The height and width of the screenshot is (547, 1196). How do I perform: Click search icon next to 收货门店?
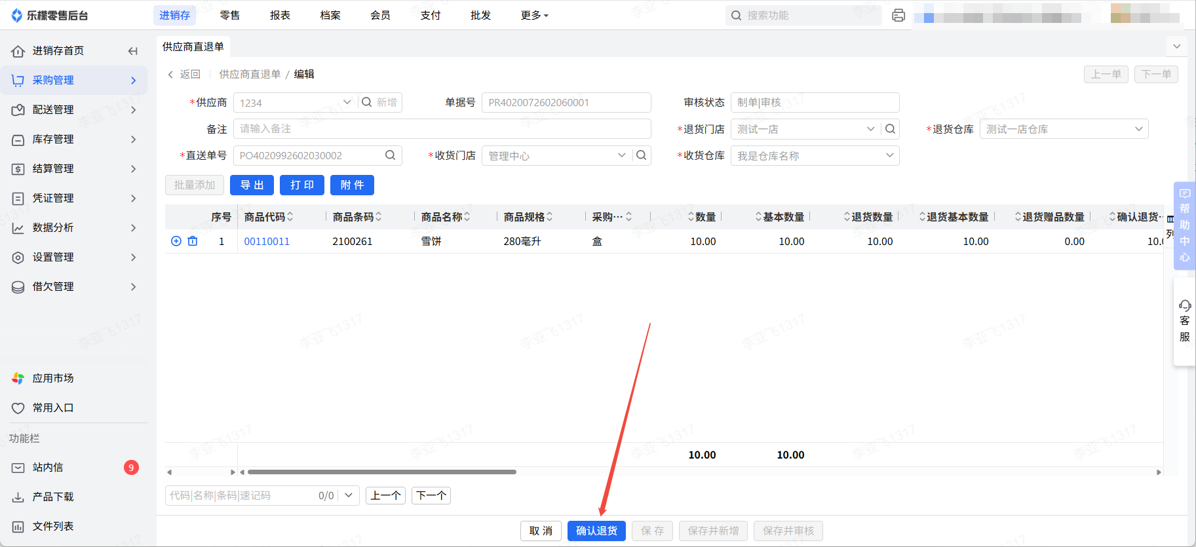tap(641, 155)
